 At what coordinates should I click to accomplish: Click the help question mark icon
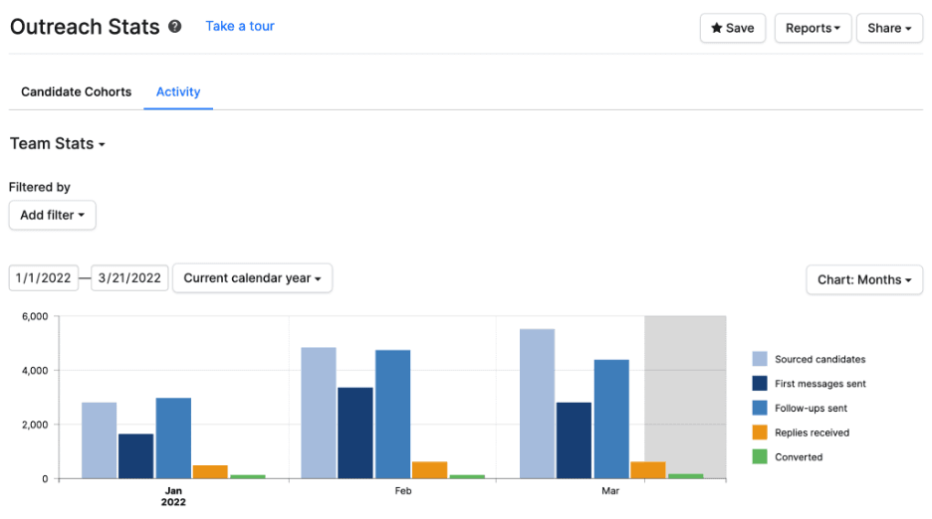[x=175, y=26]
